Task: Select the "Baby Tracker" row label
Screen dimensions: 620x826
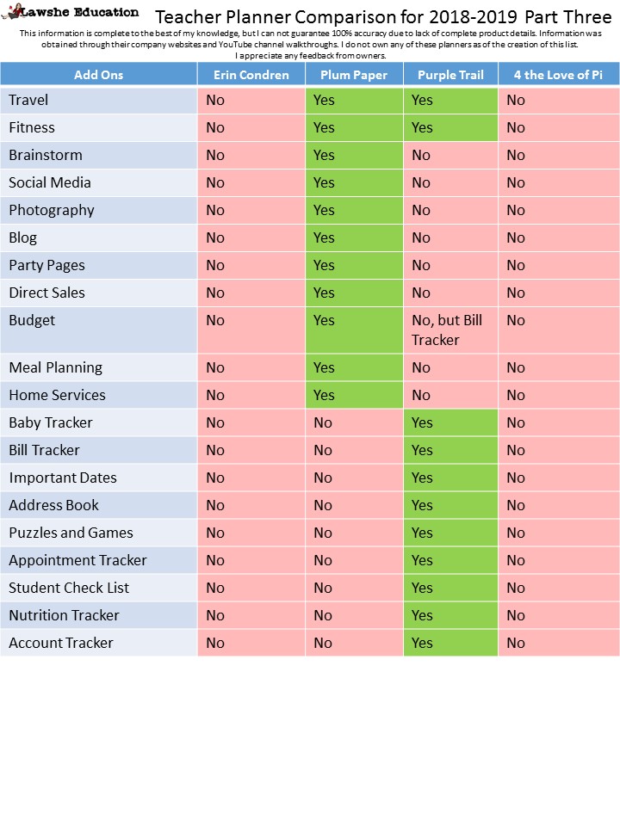Action: [51, 422]
